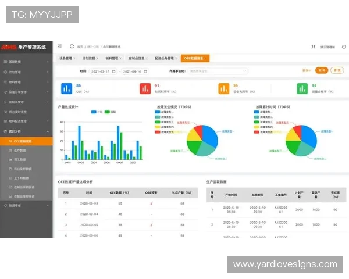Expand the 基础数据 sidebar menu
Image resolution: width=349 pixels, height=279 pixels.
tap(27, 62)
